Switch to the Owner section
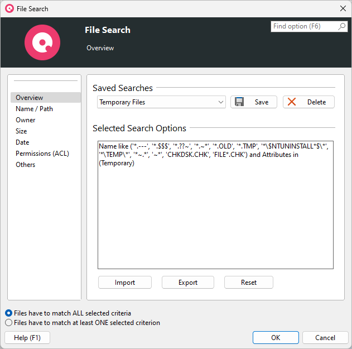 click(x=26, y=120)
